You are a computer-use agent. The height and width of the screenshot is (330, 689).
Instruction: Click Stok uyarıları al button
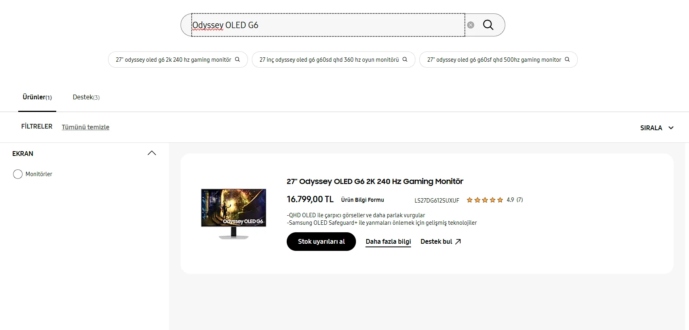[x=321, y=241]
